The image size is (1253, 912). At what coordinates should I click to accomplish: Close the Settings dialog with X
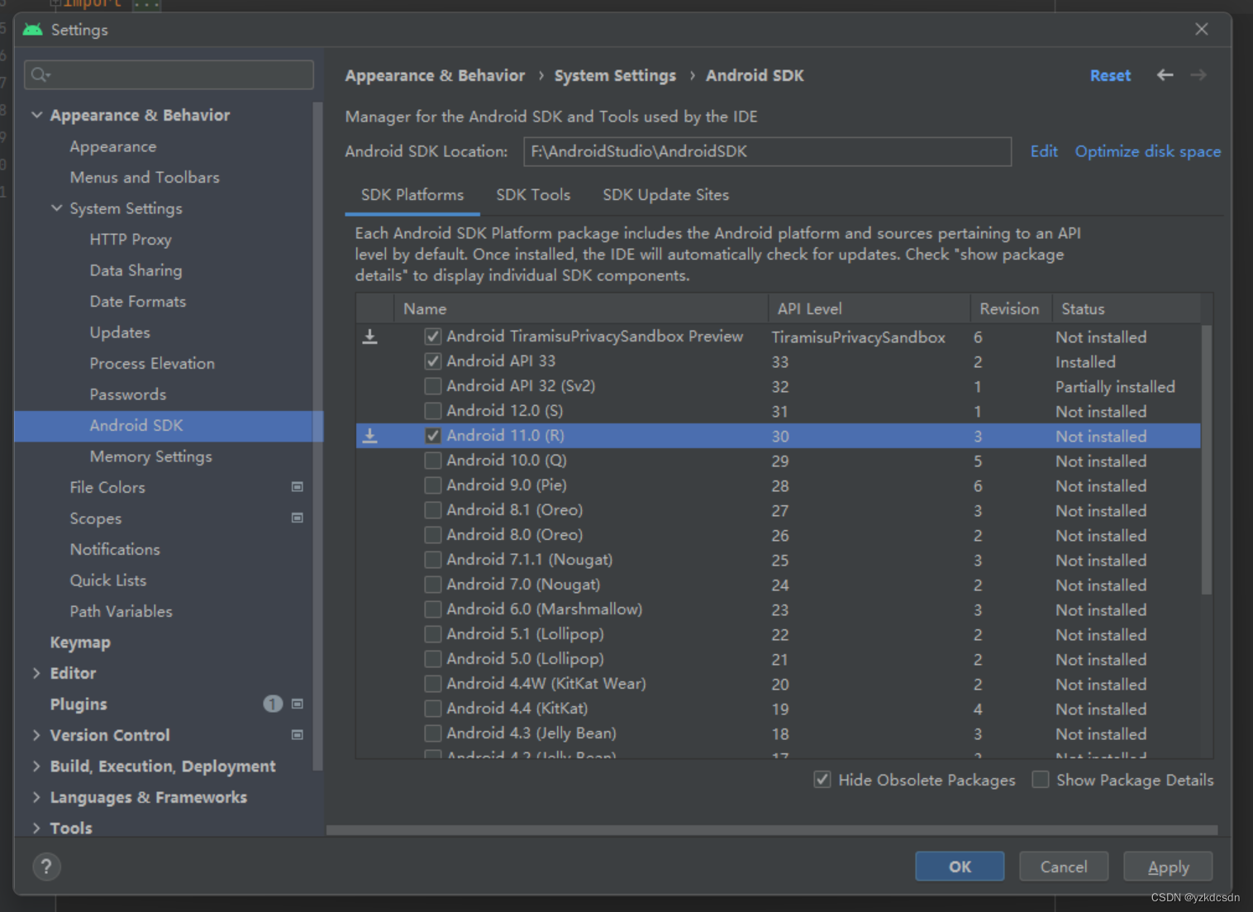click(1202, 29)
